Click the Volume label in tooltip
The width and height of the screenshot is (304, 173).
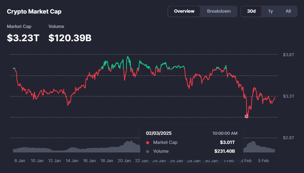[161, 151]
